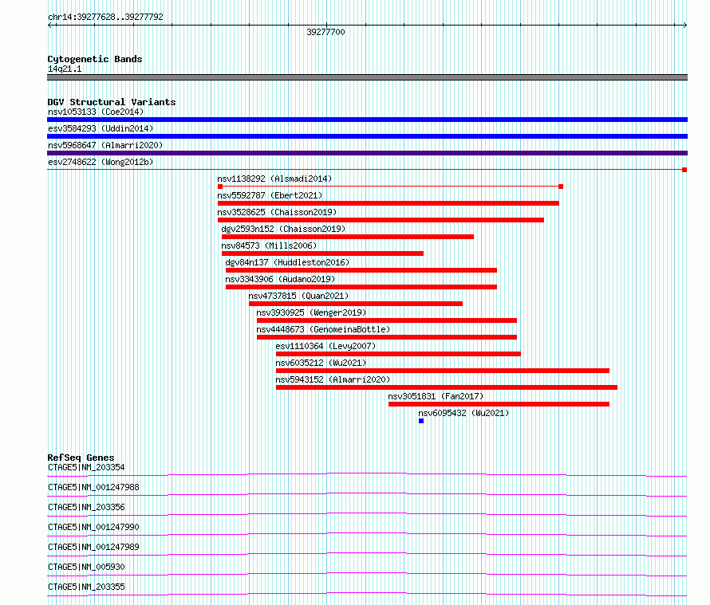Click small blue square marker of nsv6095432
This screenshot has width=710, height=605.
[421, 421]
